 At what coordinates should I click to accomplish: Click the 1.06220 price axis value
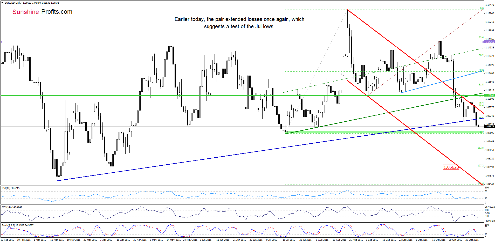point(490,159)
